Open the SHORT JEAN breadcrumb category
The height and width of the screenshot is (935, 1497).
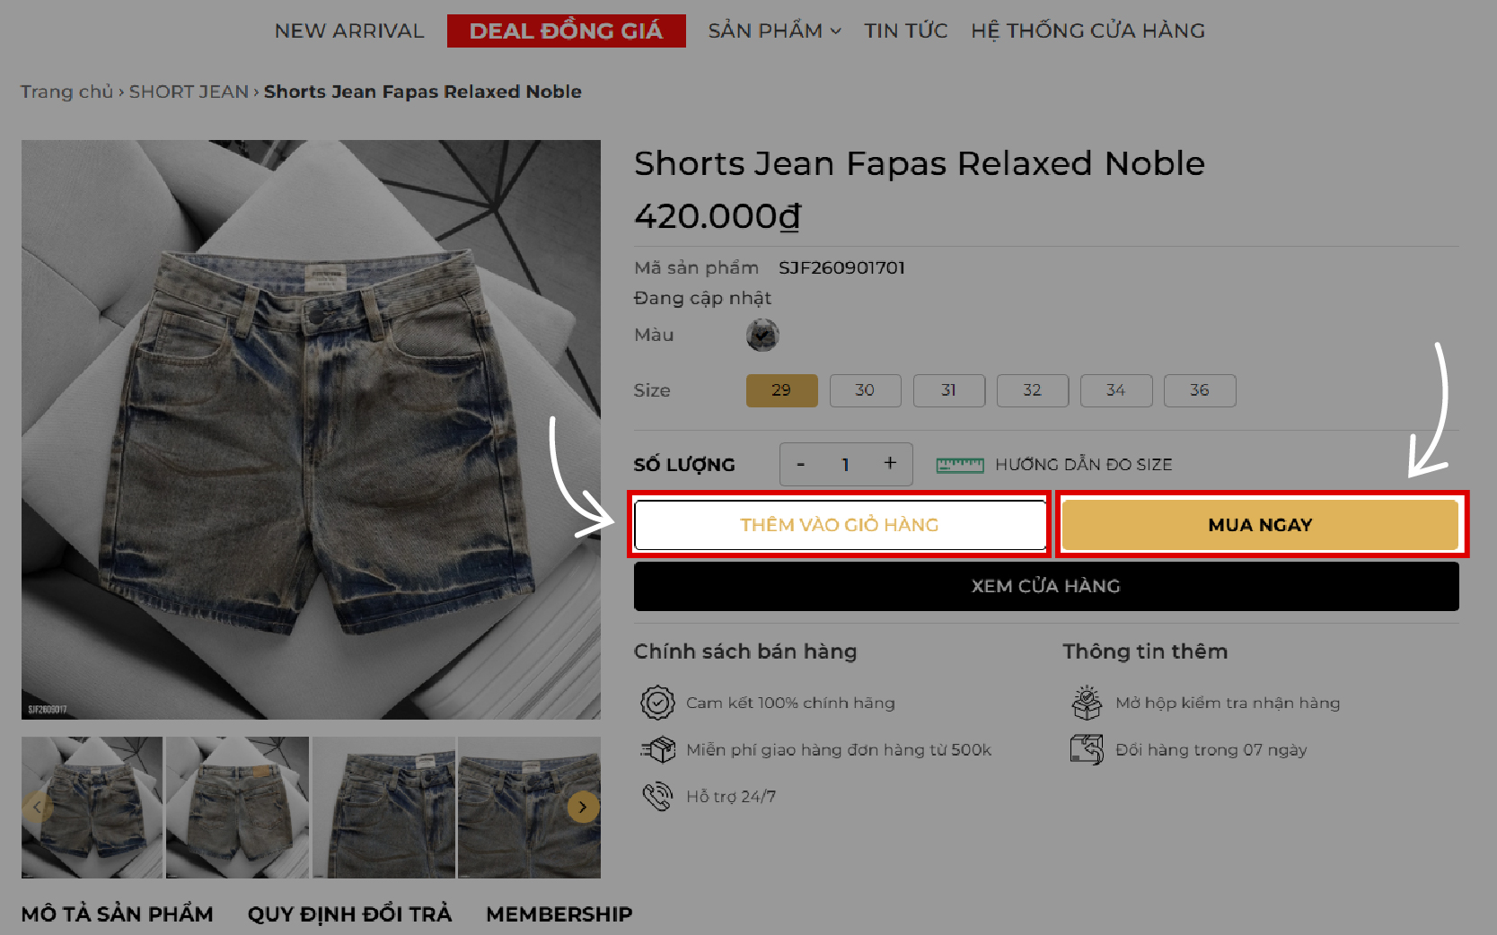(189, 92)
